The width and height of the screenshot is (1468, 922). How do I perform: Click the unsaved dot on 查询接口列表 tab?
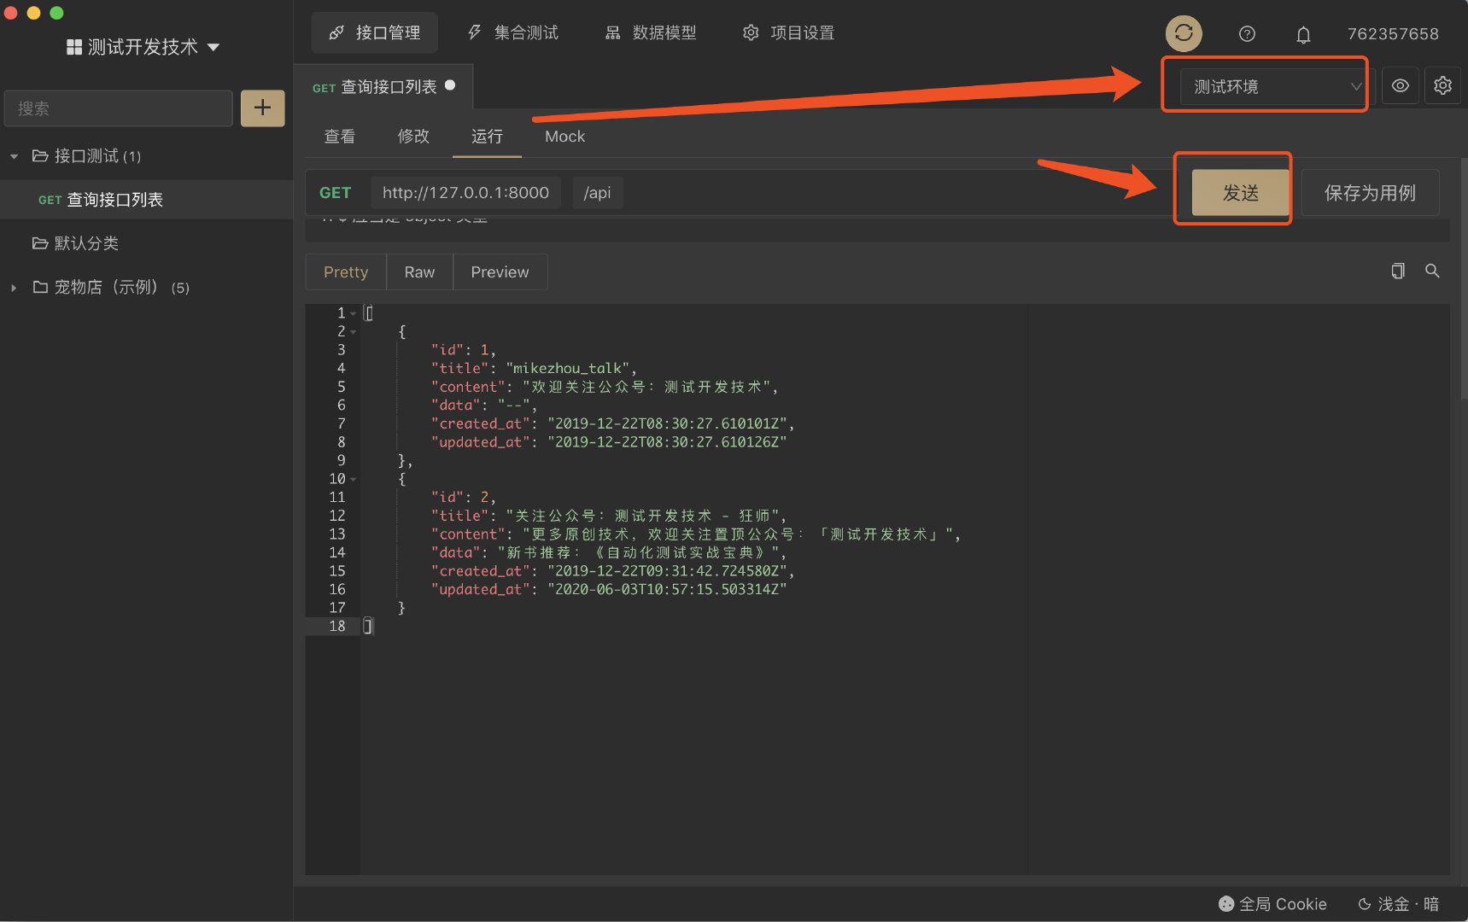coord(450,85)
